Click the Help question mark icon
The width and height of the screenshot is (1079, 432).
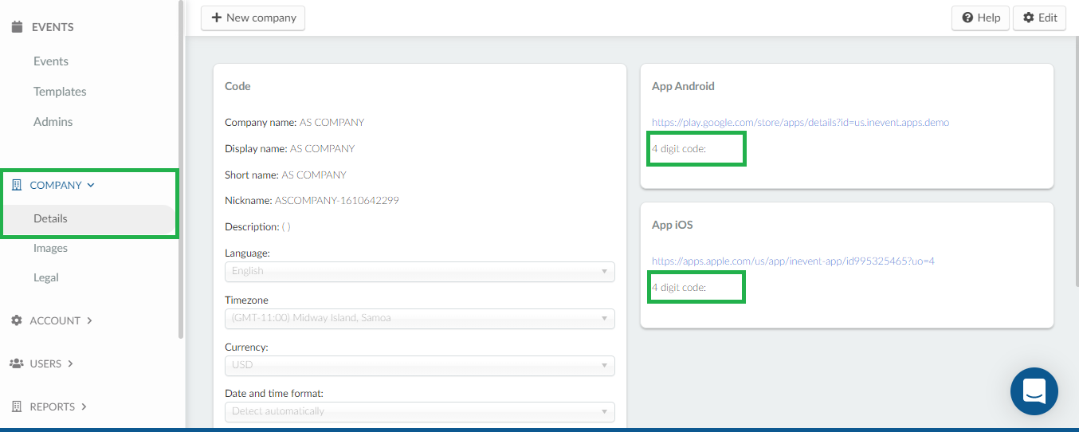(967, 18)
